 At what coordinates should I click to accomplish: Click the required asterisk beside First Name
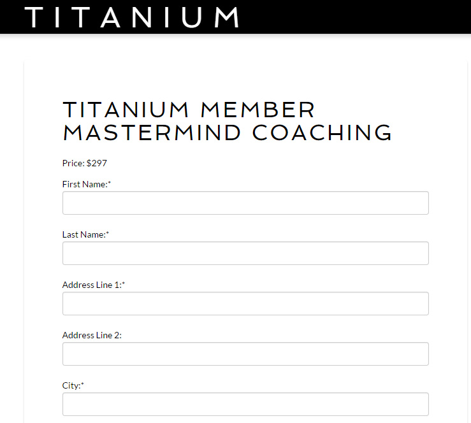[110, 183]
